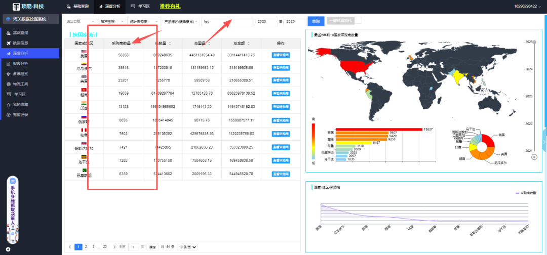The width and height of the screenshot is (547, 255).
Task: Go to page 20 in pagination
Action: click(x=105, y=246)
